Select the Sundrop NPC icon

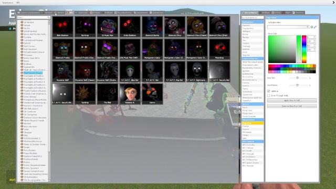(85, 94)
